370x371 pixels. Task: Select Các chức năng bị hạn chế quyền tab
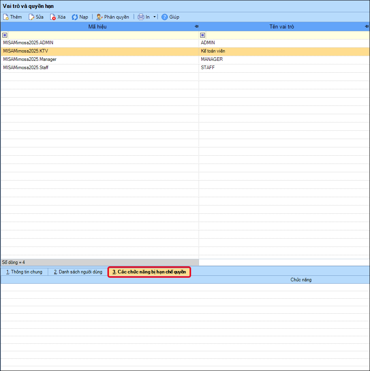tap(149, 272)
